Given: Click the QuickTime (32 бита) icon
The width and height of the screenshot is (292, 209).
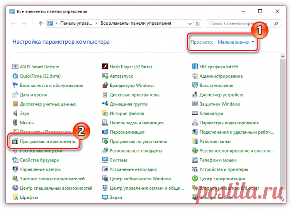Looking at the screenshot, I should point(16,76).
